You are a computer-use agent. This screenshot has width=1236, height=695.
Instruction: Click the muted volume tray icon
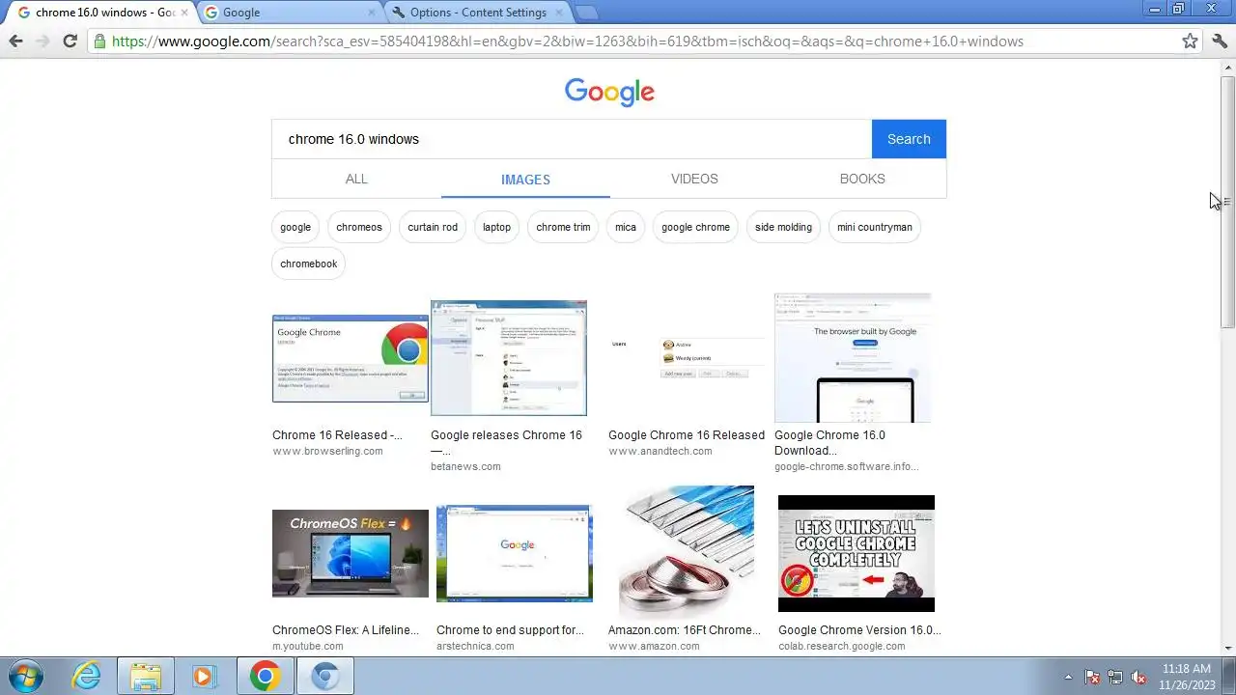click(x=1138, y=677)
